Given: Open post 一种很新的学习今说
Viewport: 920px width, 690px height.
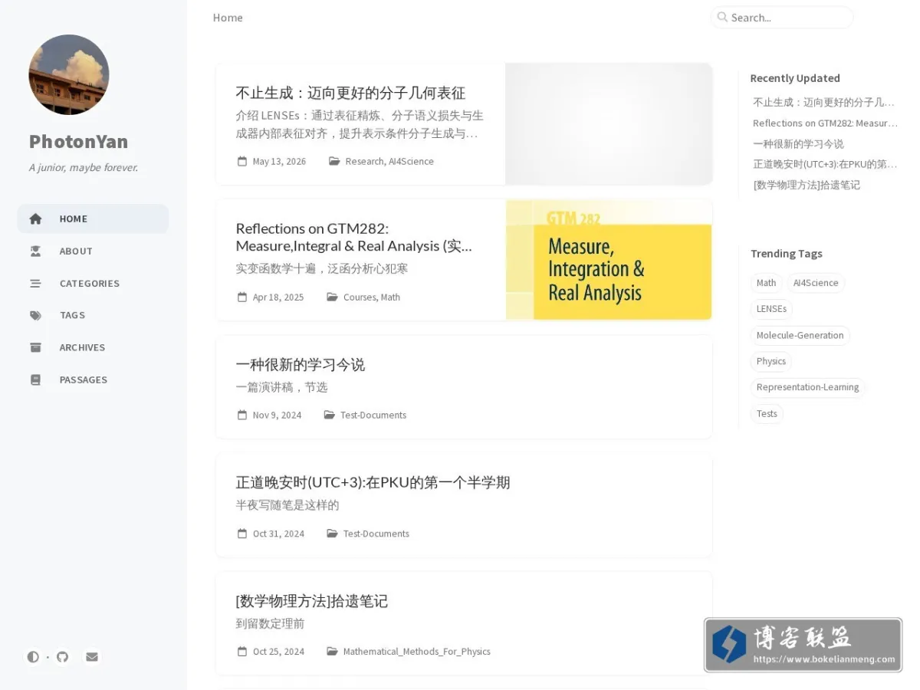Looking at the screenshot, I should [301, 364].
